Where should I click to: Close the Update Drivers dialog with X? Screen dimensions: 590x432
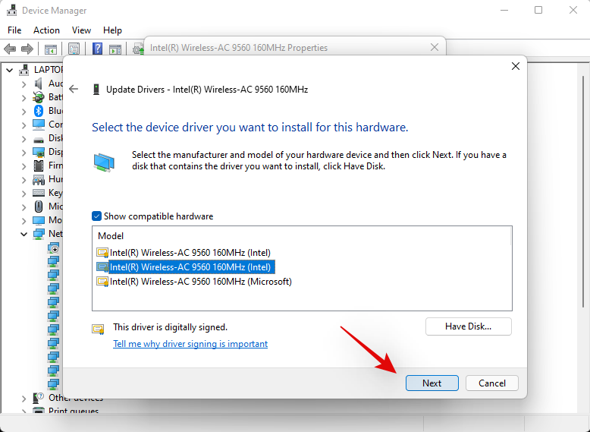point(516,66)
